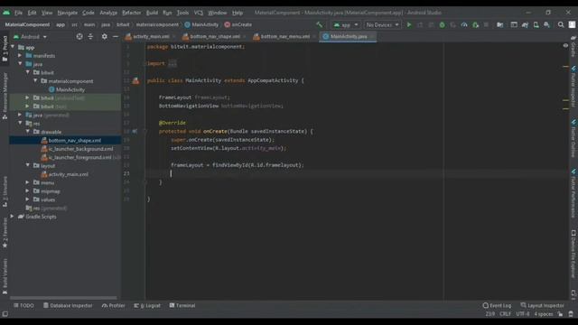
Task: Click the green Run app button
Action: pyautogui.click(x=409, y=24)
